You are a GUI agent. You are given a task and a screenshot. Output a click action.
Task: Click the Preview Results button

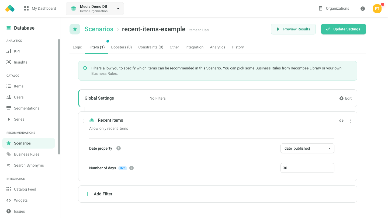[x=293, y=29]
